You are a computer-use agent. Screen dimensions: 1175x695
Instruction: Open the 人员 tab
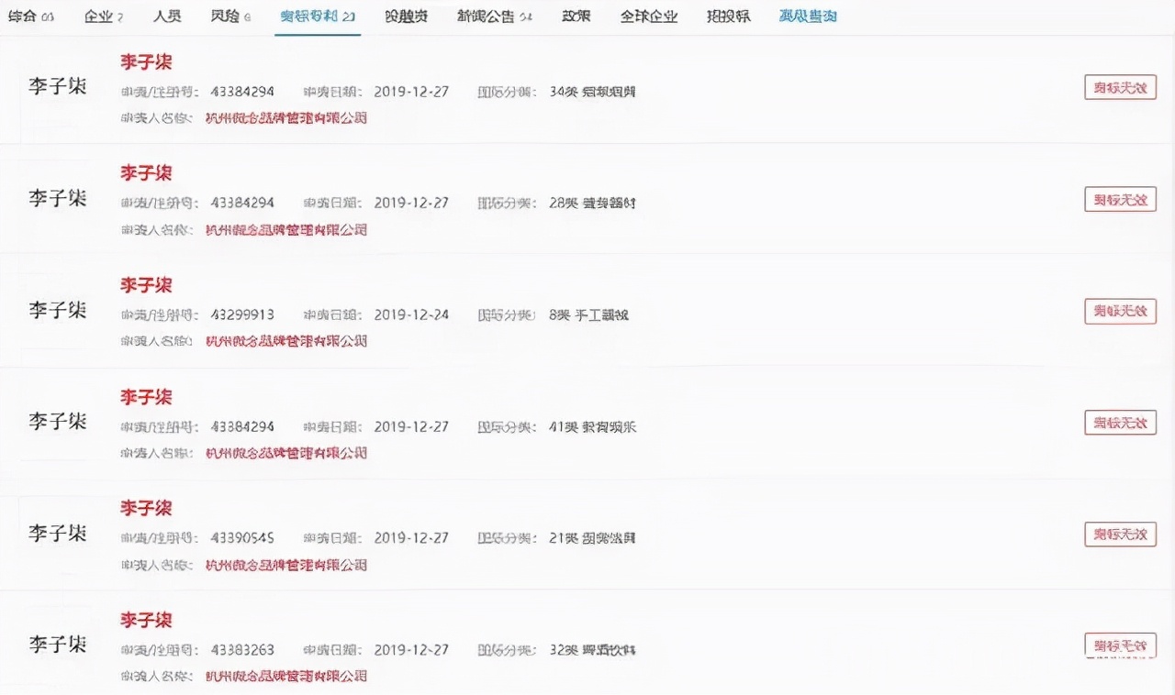167,17
